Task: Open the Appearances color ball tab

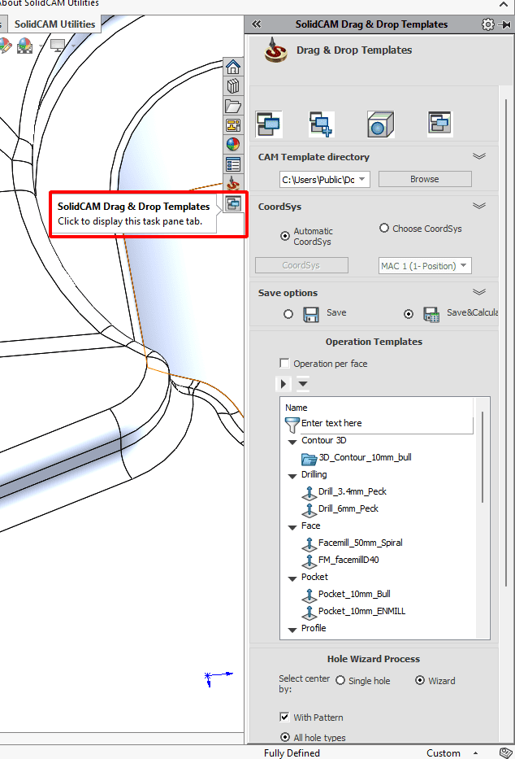Action: [x=233, y=145]
